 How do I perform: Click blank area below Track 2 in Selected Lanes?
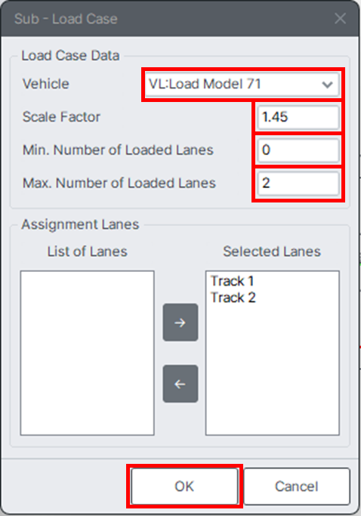(x=273, y=369)
